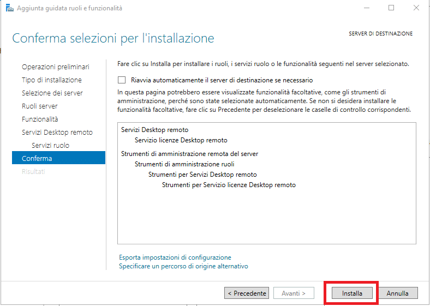Select the highlighted Conferma step
This screenshot has height=306, width=430.
pyautogui.click(x=59, y=158)
